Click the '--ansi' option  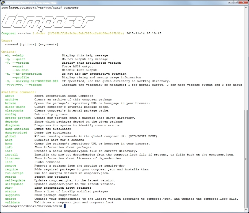(x=18, y=66)
